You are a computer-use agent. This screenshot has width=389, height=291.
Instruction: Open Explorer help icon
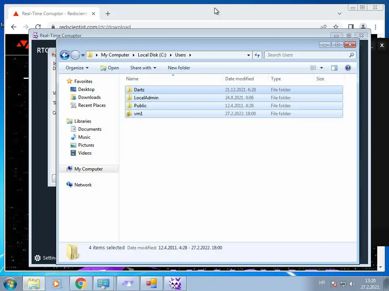point(348,68)
